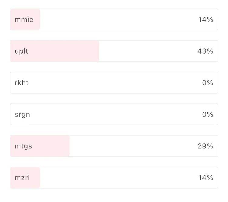Image resolution: width=228 pixels, height=202 pixels.
Task: Click the "srgn" label text
Action: point(22,114)
